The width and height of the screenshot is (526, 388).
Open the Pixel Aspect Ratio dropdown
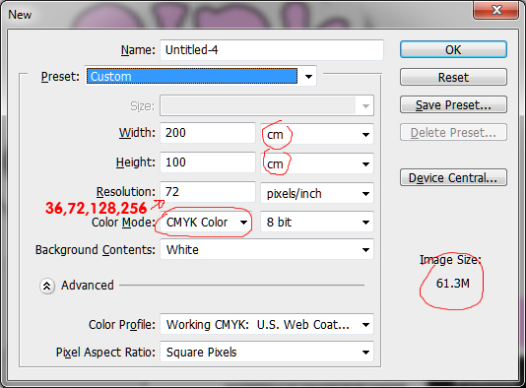click(267, 352)
